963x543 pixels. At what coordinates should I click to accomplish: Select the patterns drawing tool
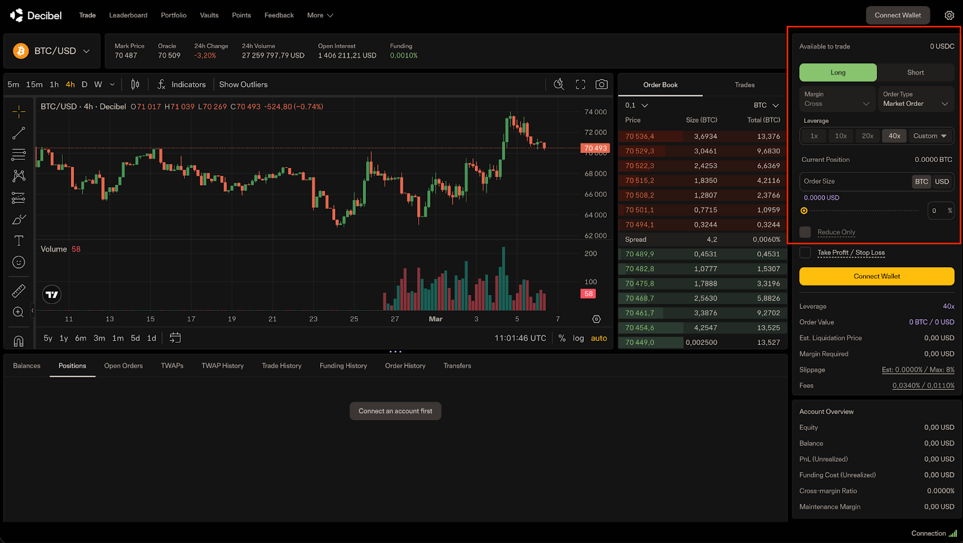pos(19,176)
